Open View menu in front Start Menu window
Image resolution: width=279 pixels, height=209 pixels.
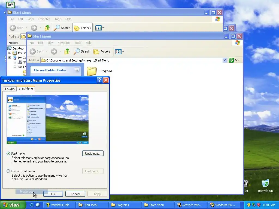[50, 43]
